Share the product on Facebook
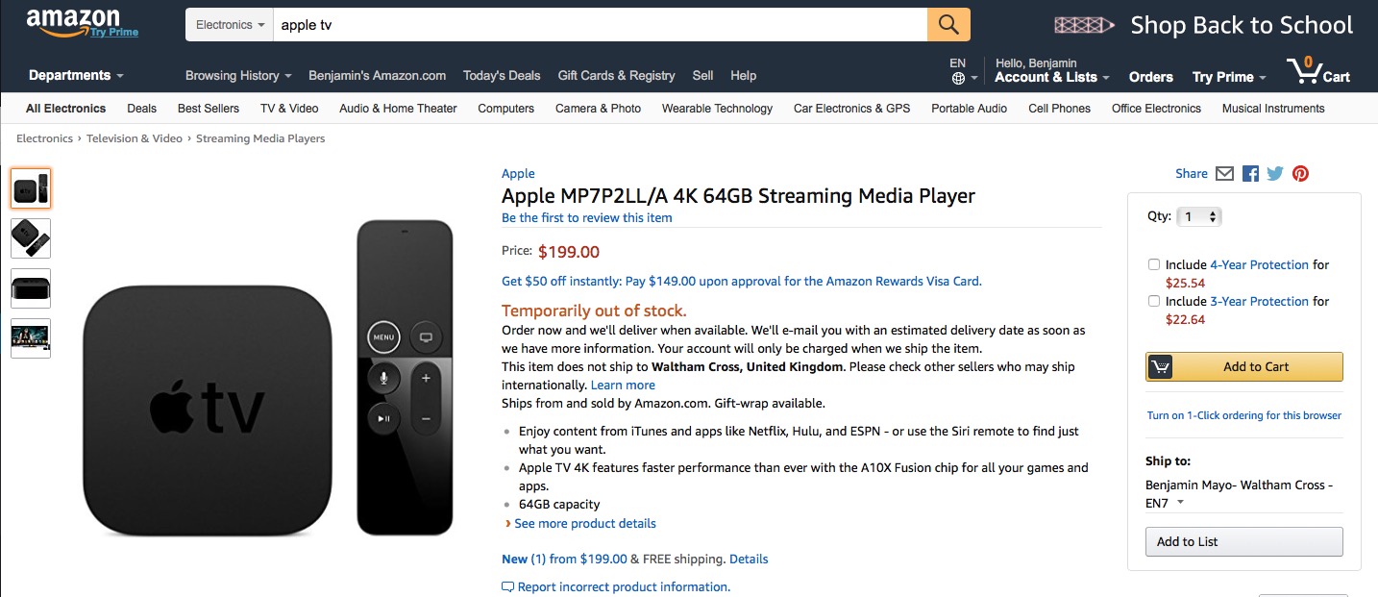 click(x=1250, y=174)
